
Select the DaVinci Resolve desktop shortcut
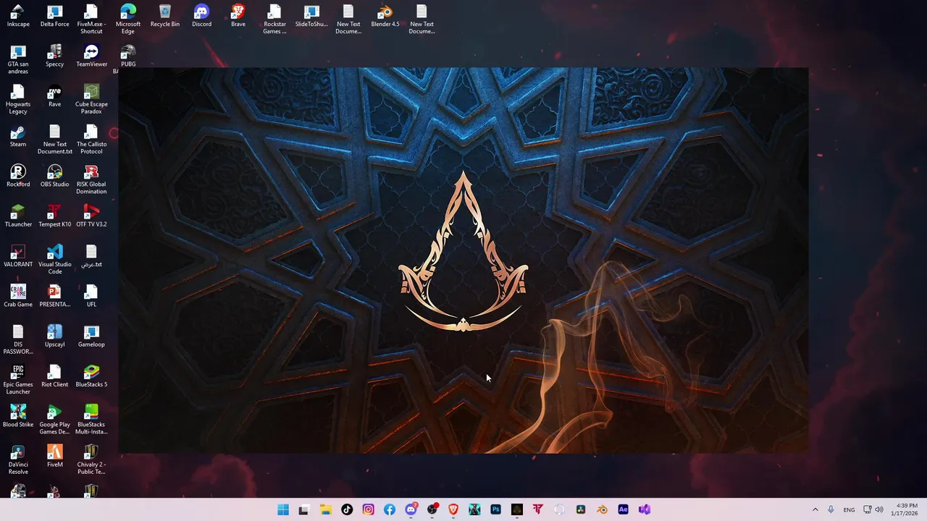(x=18, y=459)
